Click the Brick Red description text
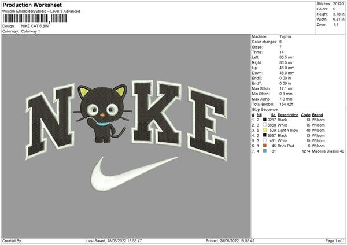This screenshot has height=245, width=347. [286, 146]
